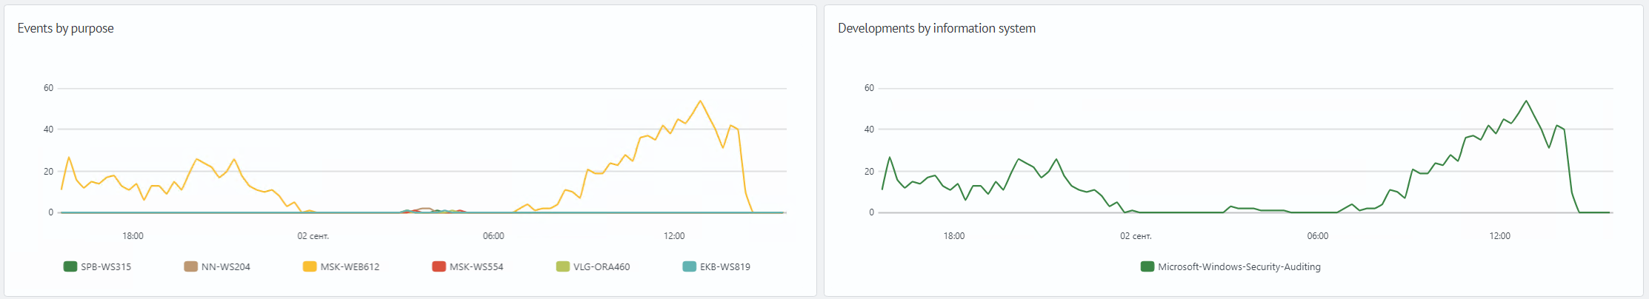1649x299 pixels.
Task: Click the Microsoft-Windows-Security-Auditing legend swatch
Action: point(1147,266)
